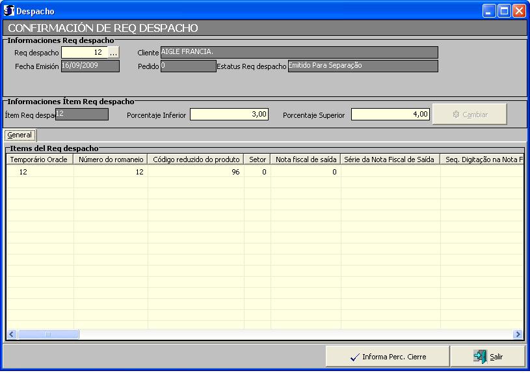Image resolution: width=530 pixels, height=373 pixels.
Task: Select the Série da Nota Fiscal de Saída header
Action: point(390,159)
